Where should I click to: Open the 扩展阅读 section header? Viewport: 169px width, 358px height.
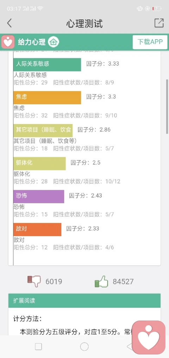(84, 301)
